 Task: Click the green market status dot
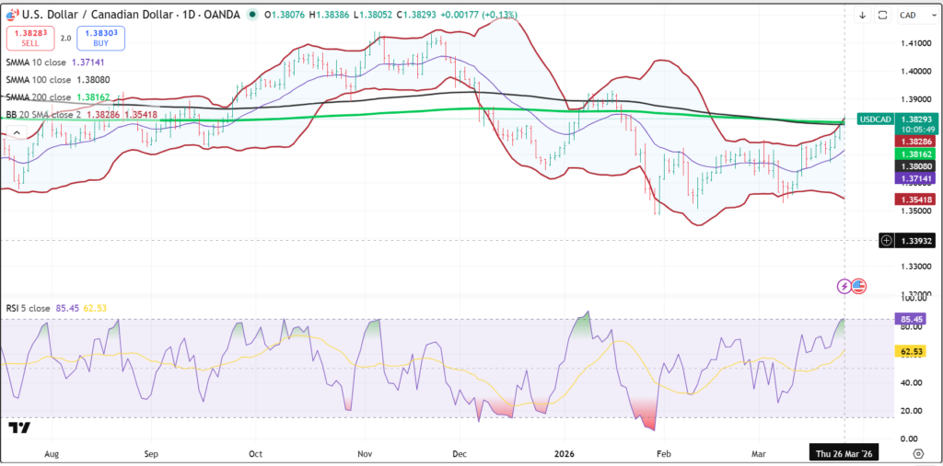click(x=252, y=15)
